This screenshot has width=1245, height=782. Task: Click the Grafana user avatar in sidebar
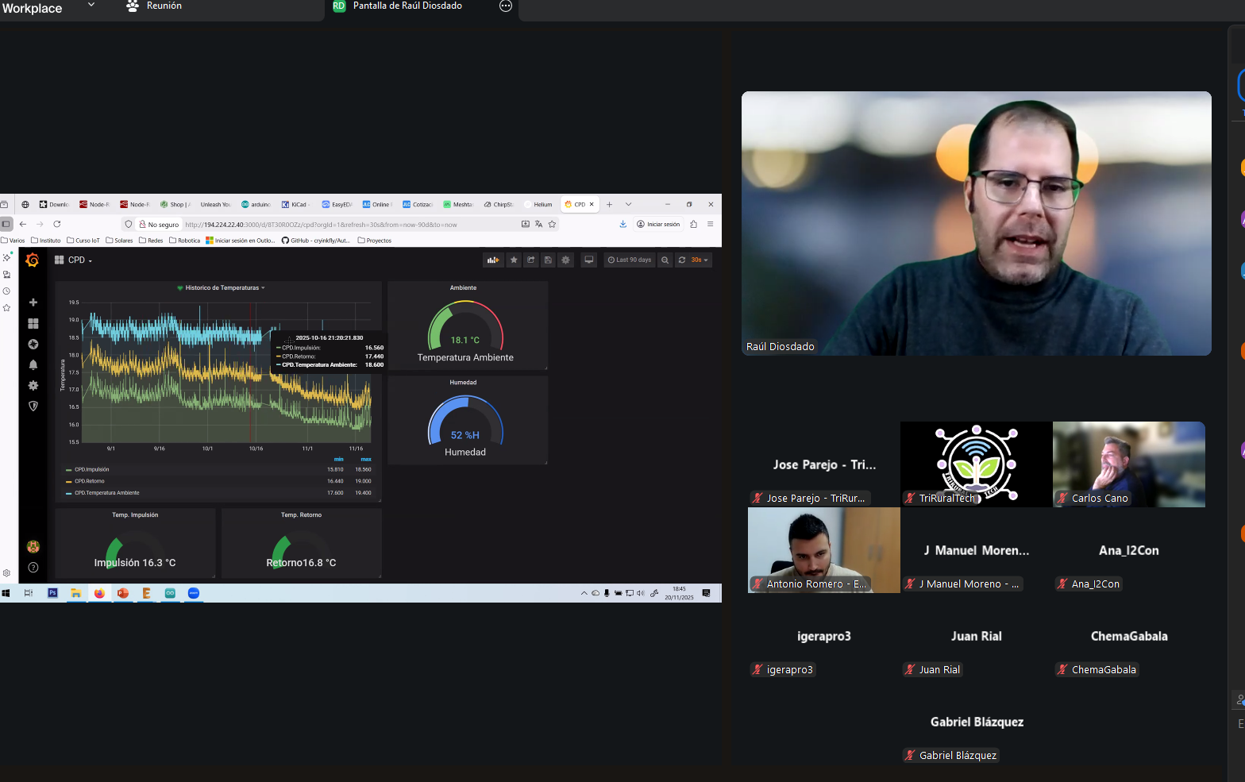pyautogui.click(x=33, y=547)
